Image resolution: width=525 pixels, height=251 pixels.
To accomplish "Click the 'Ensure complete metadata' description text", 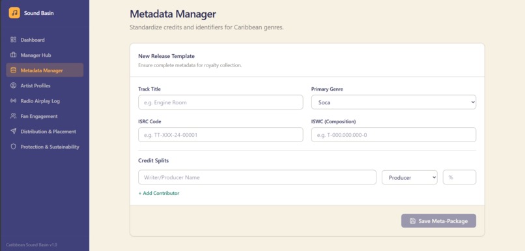I will click(190, 65).
